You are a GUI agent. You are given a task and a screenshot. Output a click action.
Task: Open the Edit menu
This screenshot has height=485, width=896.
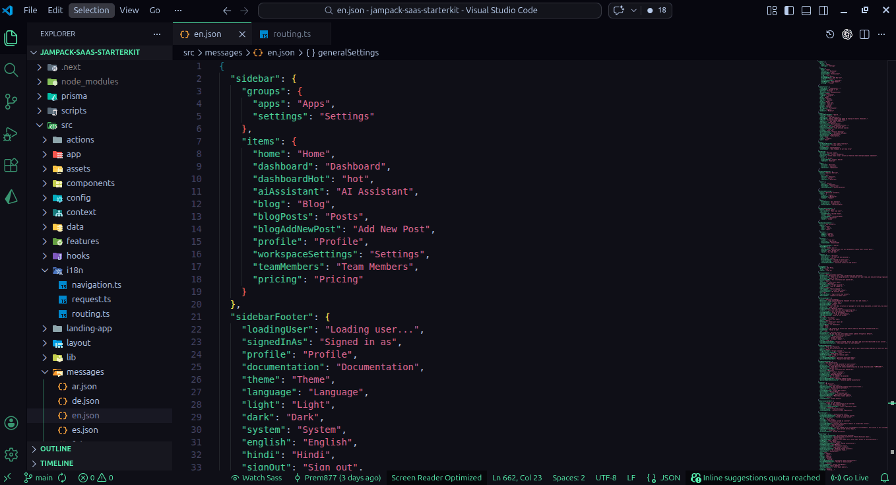[55, 11]
